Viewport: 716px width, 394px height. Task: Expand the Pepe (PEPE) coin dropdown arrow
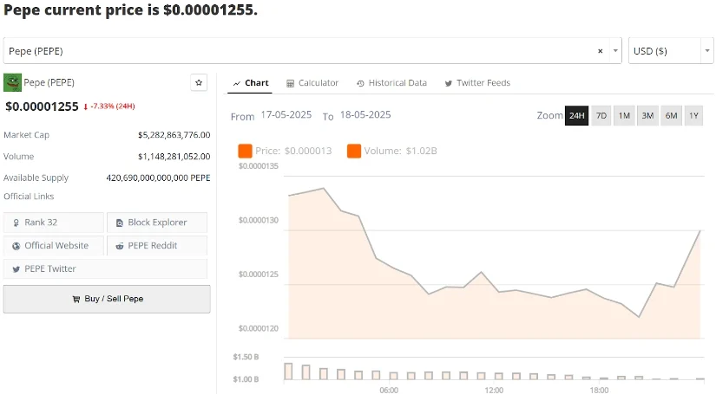point(615,51)
